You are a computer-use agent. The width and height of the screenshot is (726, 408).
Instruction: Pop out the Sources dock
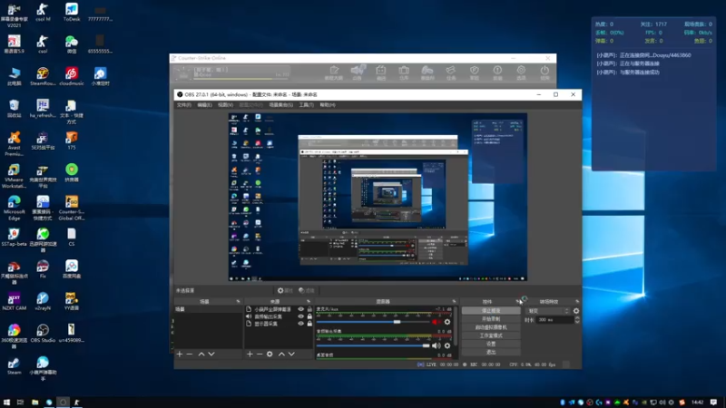pos(309,302)
